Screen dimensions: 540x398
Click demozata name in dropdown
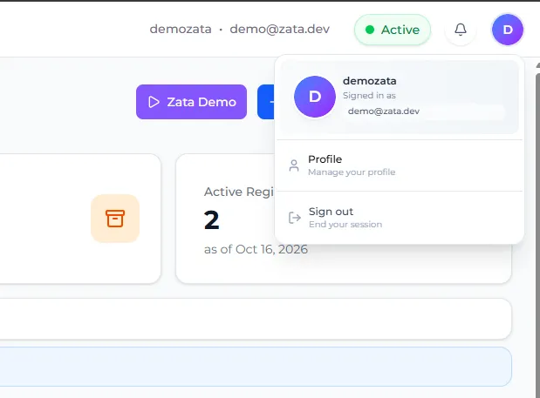pos(370,81)
